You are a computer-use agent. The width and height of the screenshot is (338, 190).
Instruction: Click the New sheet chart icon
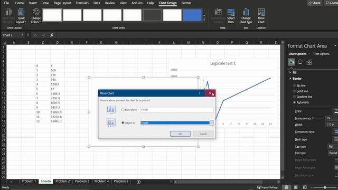[x=111, y=109]
